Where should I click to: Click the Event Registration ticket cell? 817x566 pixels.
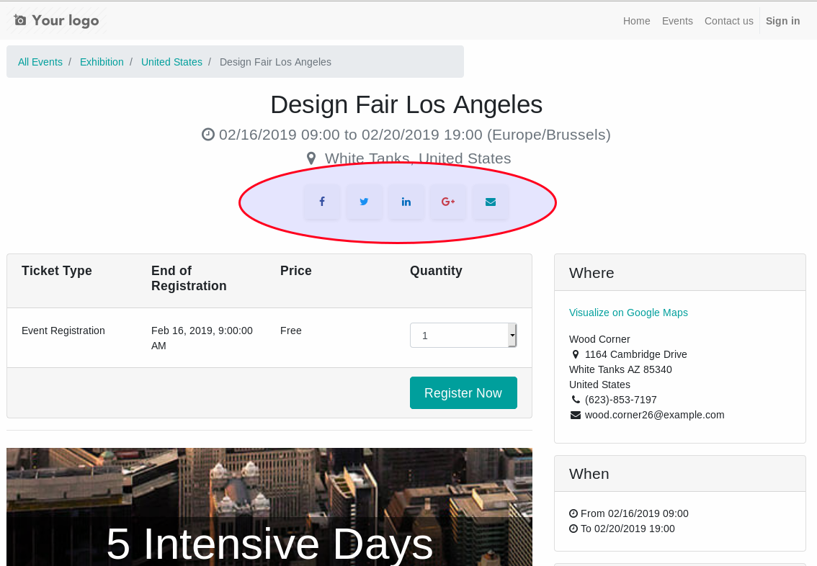coord(63,331)
